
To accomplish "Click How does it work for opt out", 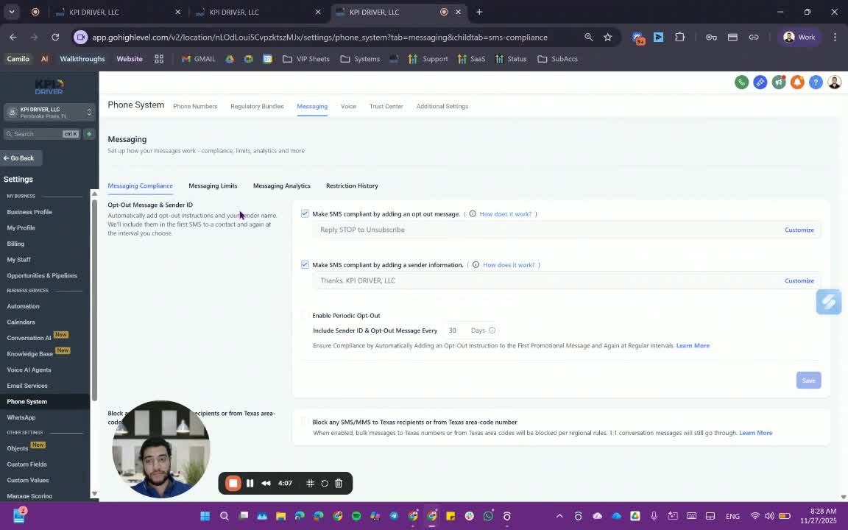I will pyautogui.click(x=505, y=213).
